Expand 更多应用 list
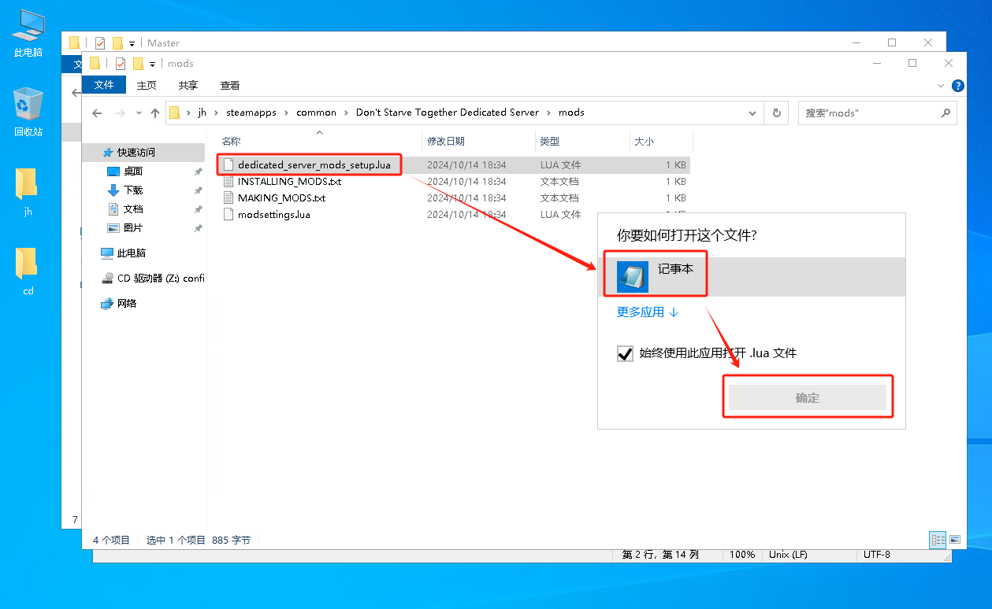 point(648,312)
